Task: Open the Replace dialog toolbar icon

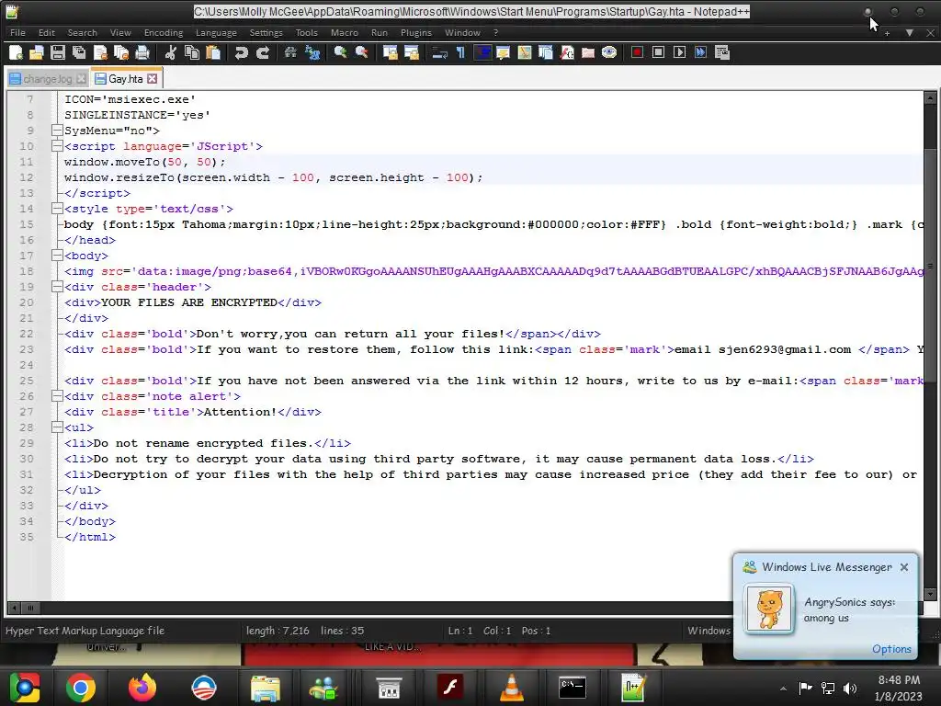Action: tap(312, 52)
